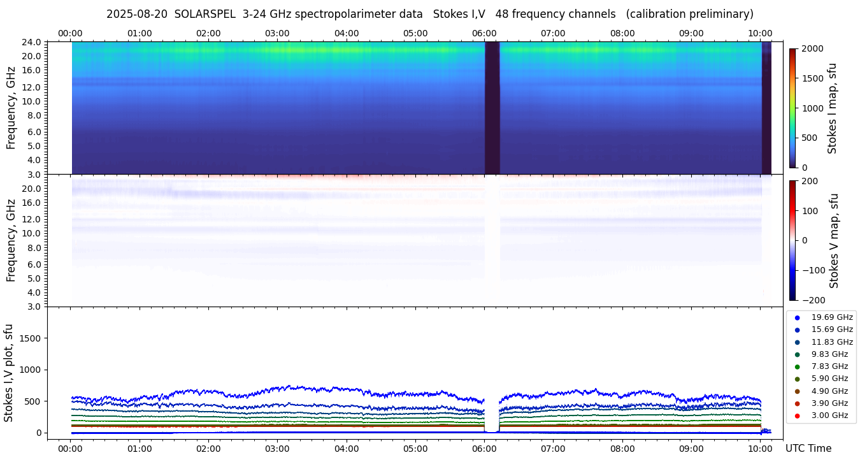Select the 3.00 GHz red legend marker

pos(797,415)
